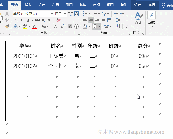Image resolution: width=173 pixels, height=139 pixels.
Task: Click the cell containing 20210102
Action: [24, 66]
